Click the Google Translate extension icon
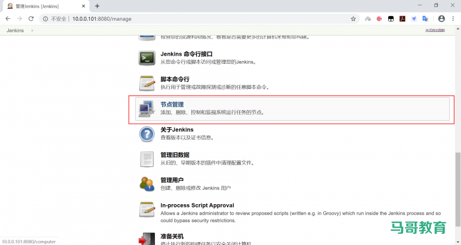 click(x=425, y=18)
